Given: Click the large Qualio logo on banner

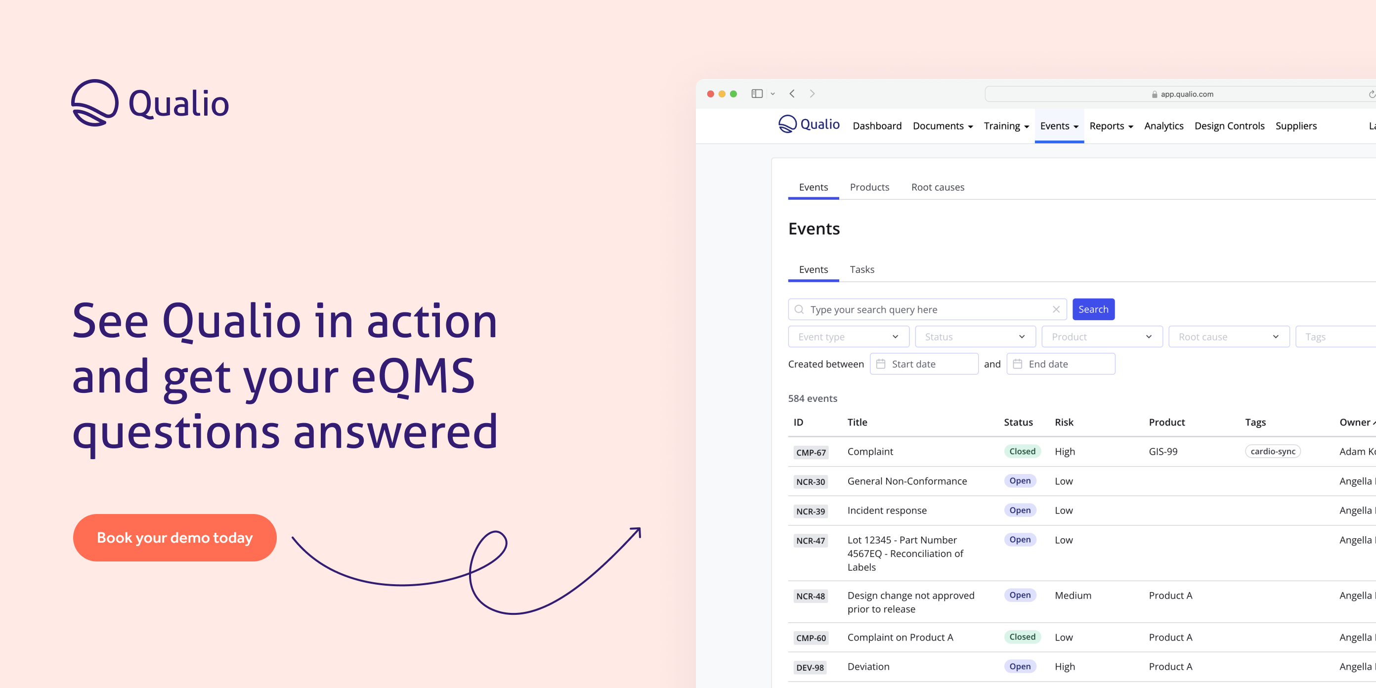Looking at the screenshot, I should [x=150, y=103].
